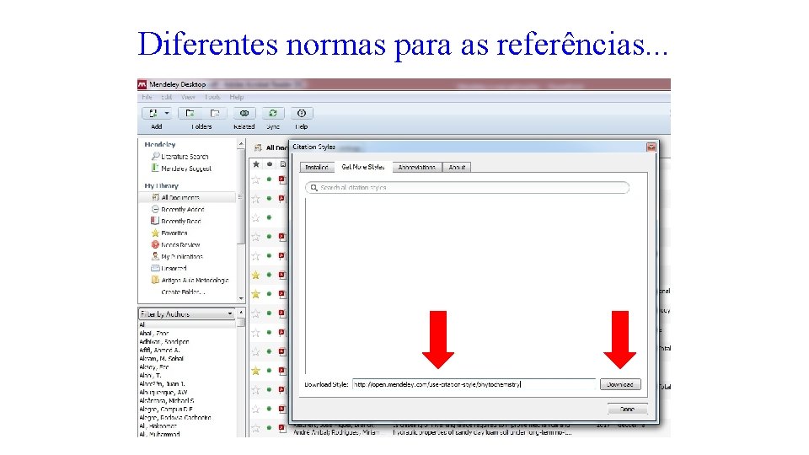Click the Search all citation styles field
The image size is (809, 455).
468,187
